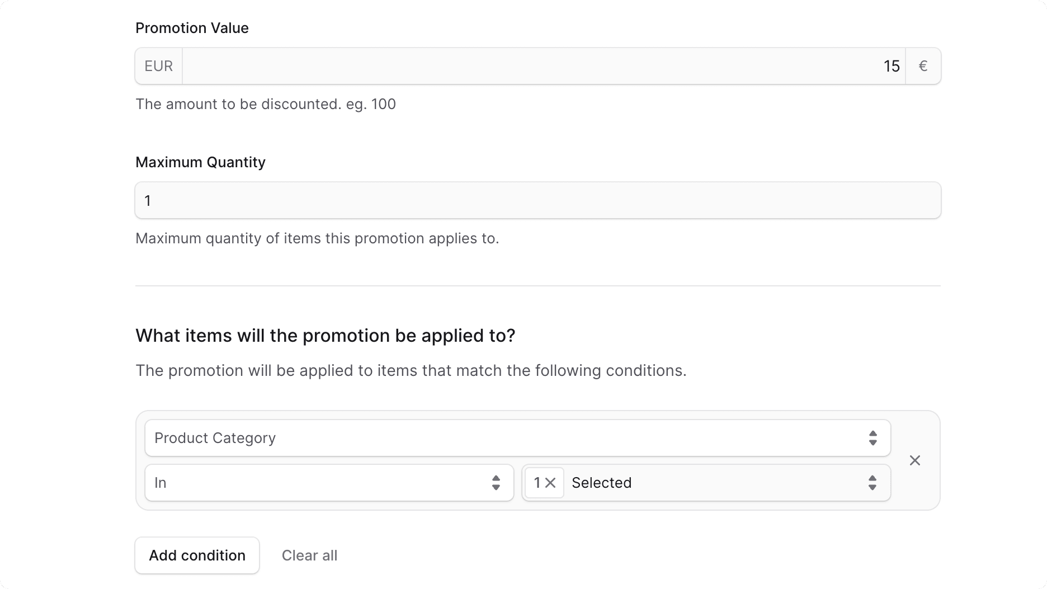Click the Promotion Value section label
1047x589 pixels.
tap(192, 27)
